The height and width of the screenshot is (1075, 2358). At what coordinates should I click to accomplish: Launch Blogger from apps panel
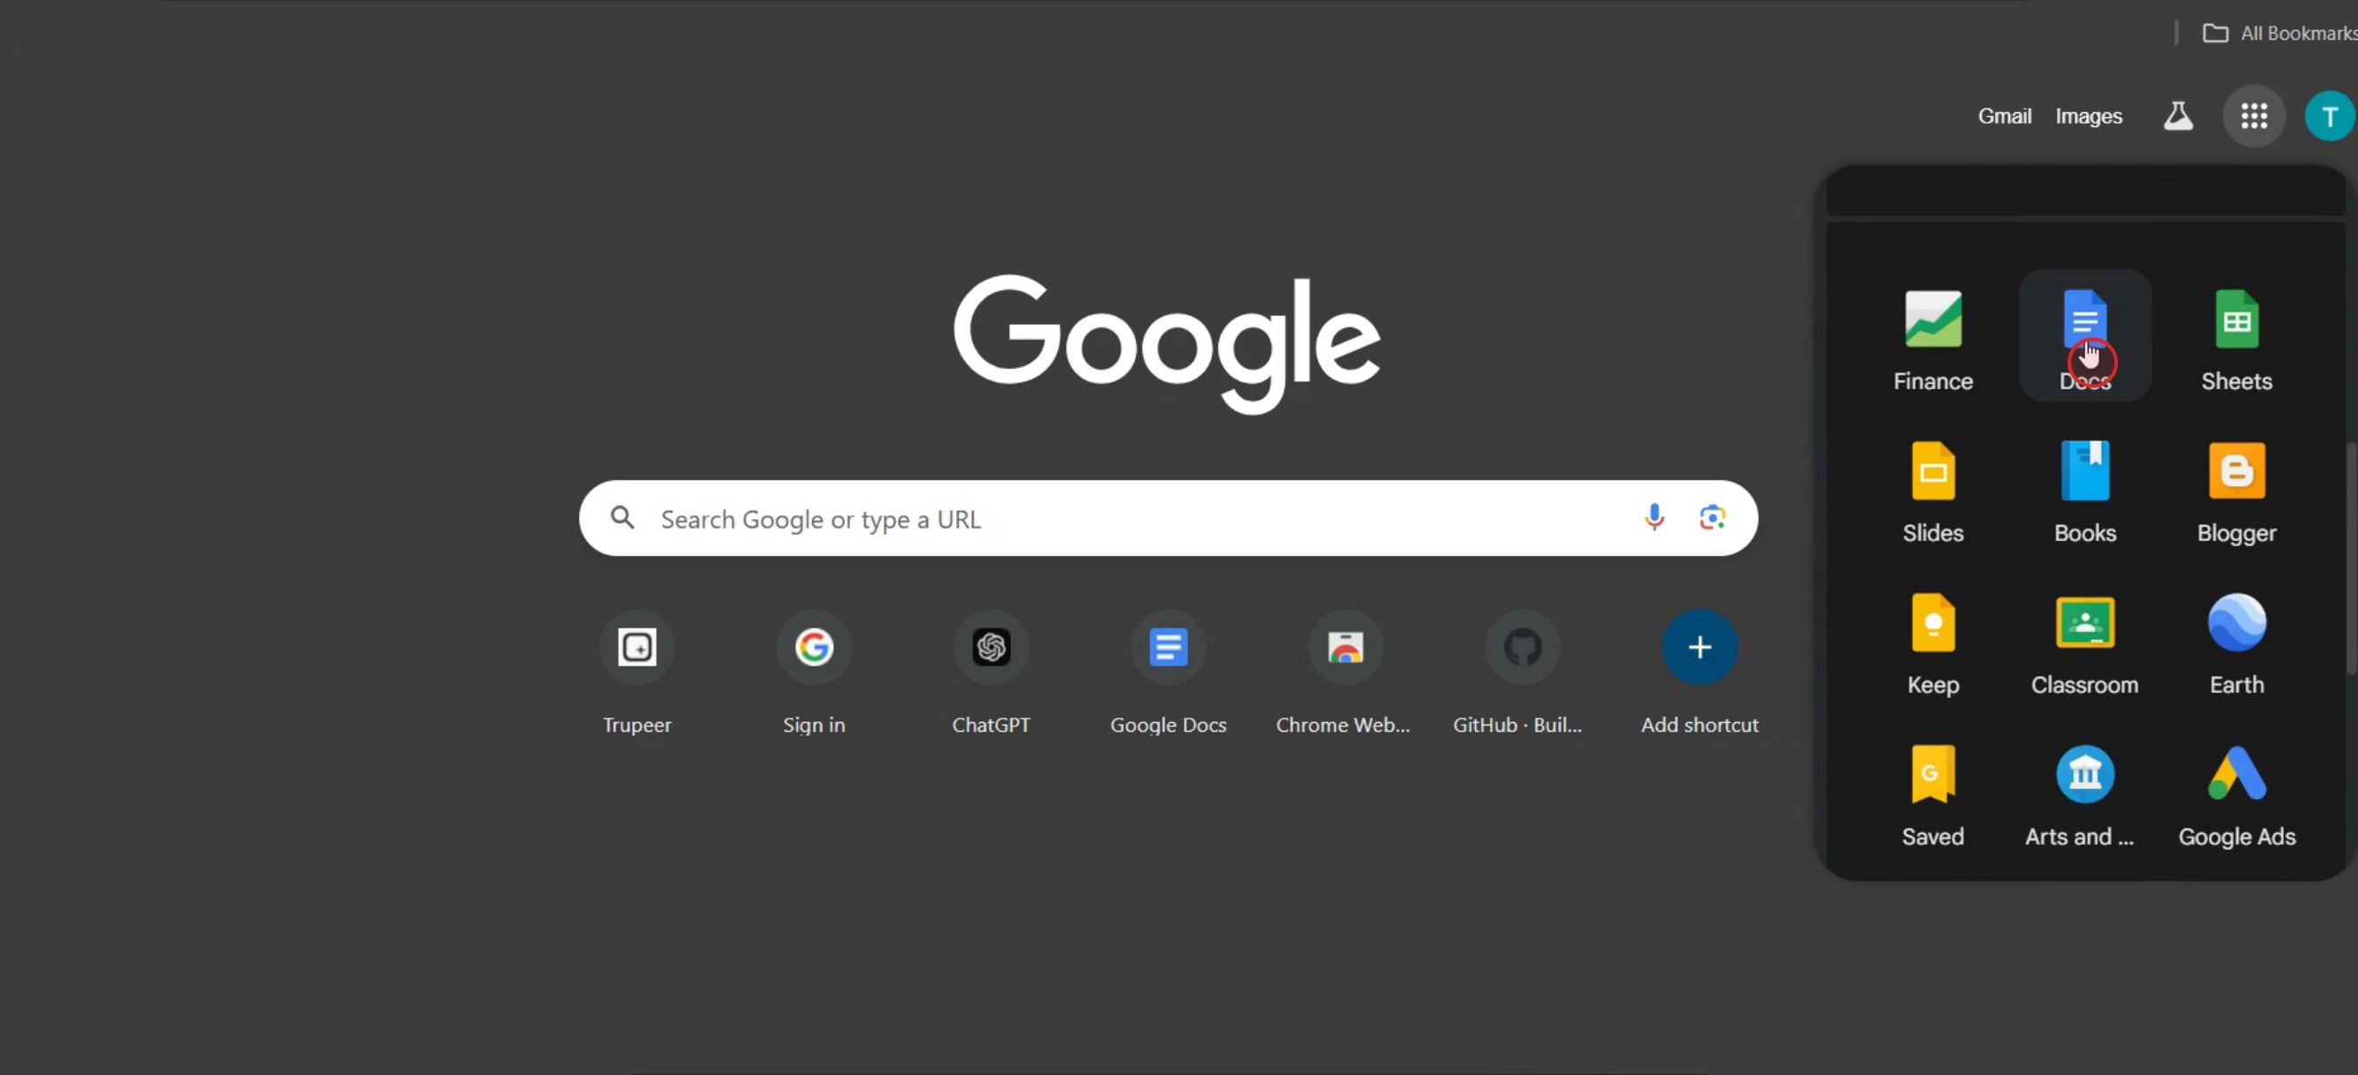tap(2235, 489)
